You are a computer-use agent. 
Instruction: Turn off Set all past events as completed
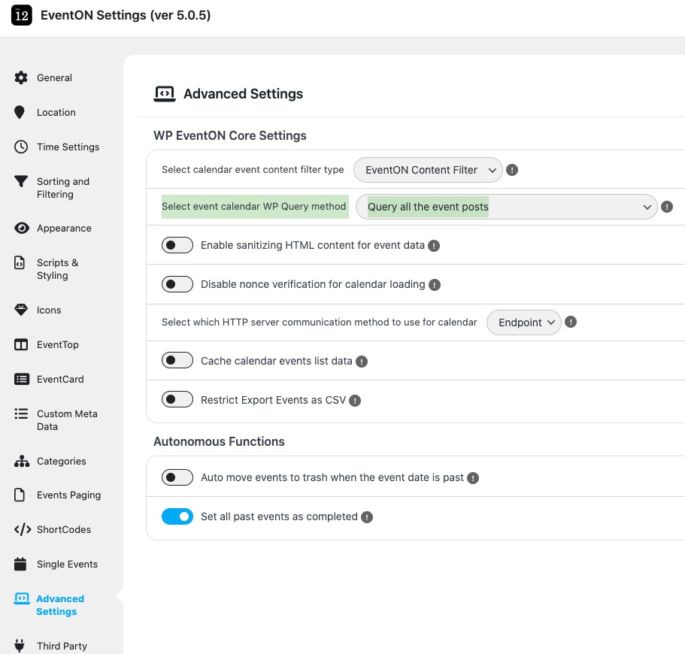pyautogui.click(x=177, y=517)
